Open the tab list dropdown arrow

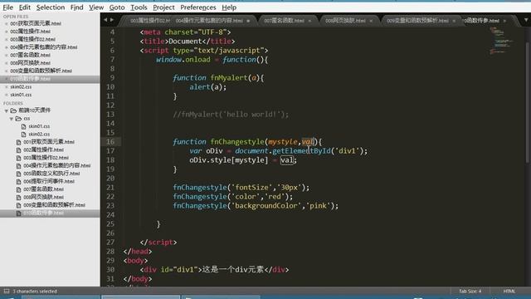(x=526, y=20)
